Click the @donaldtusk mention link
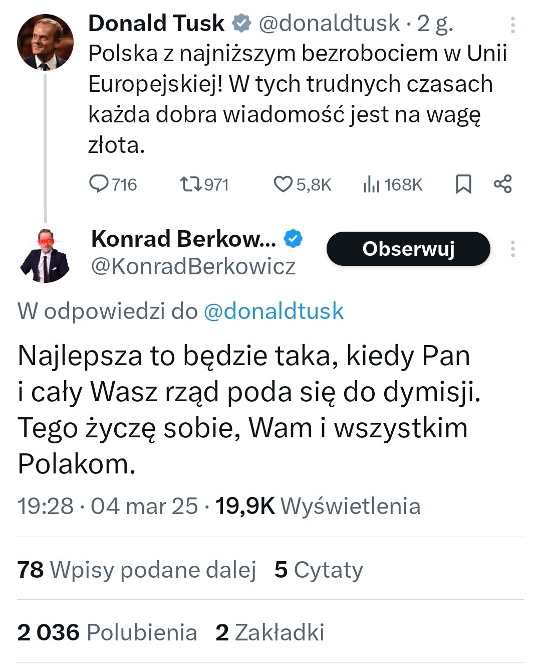 click(x=274, y=311)
